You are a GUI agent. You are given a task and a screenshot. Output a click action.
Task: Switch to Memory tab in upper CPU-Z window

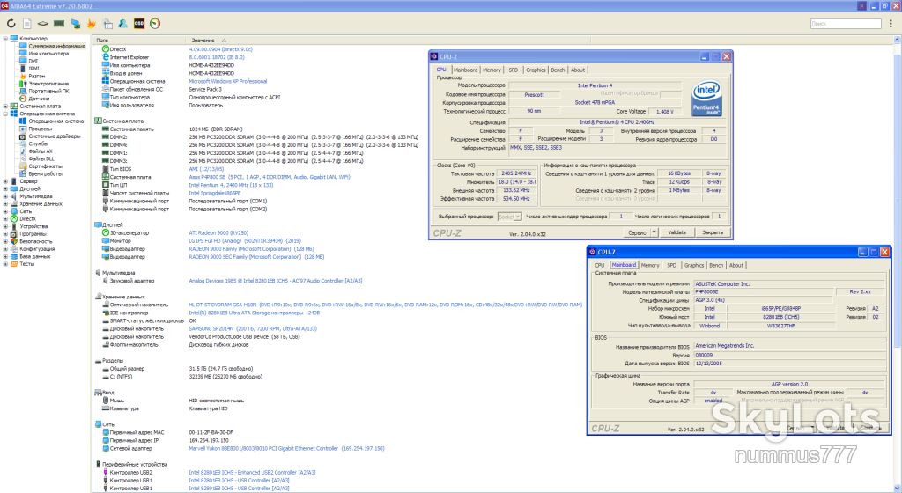pos(492,70)
